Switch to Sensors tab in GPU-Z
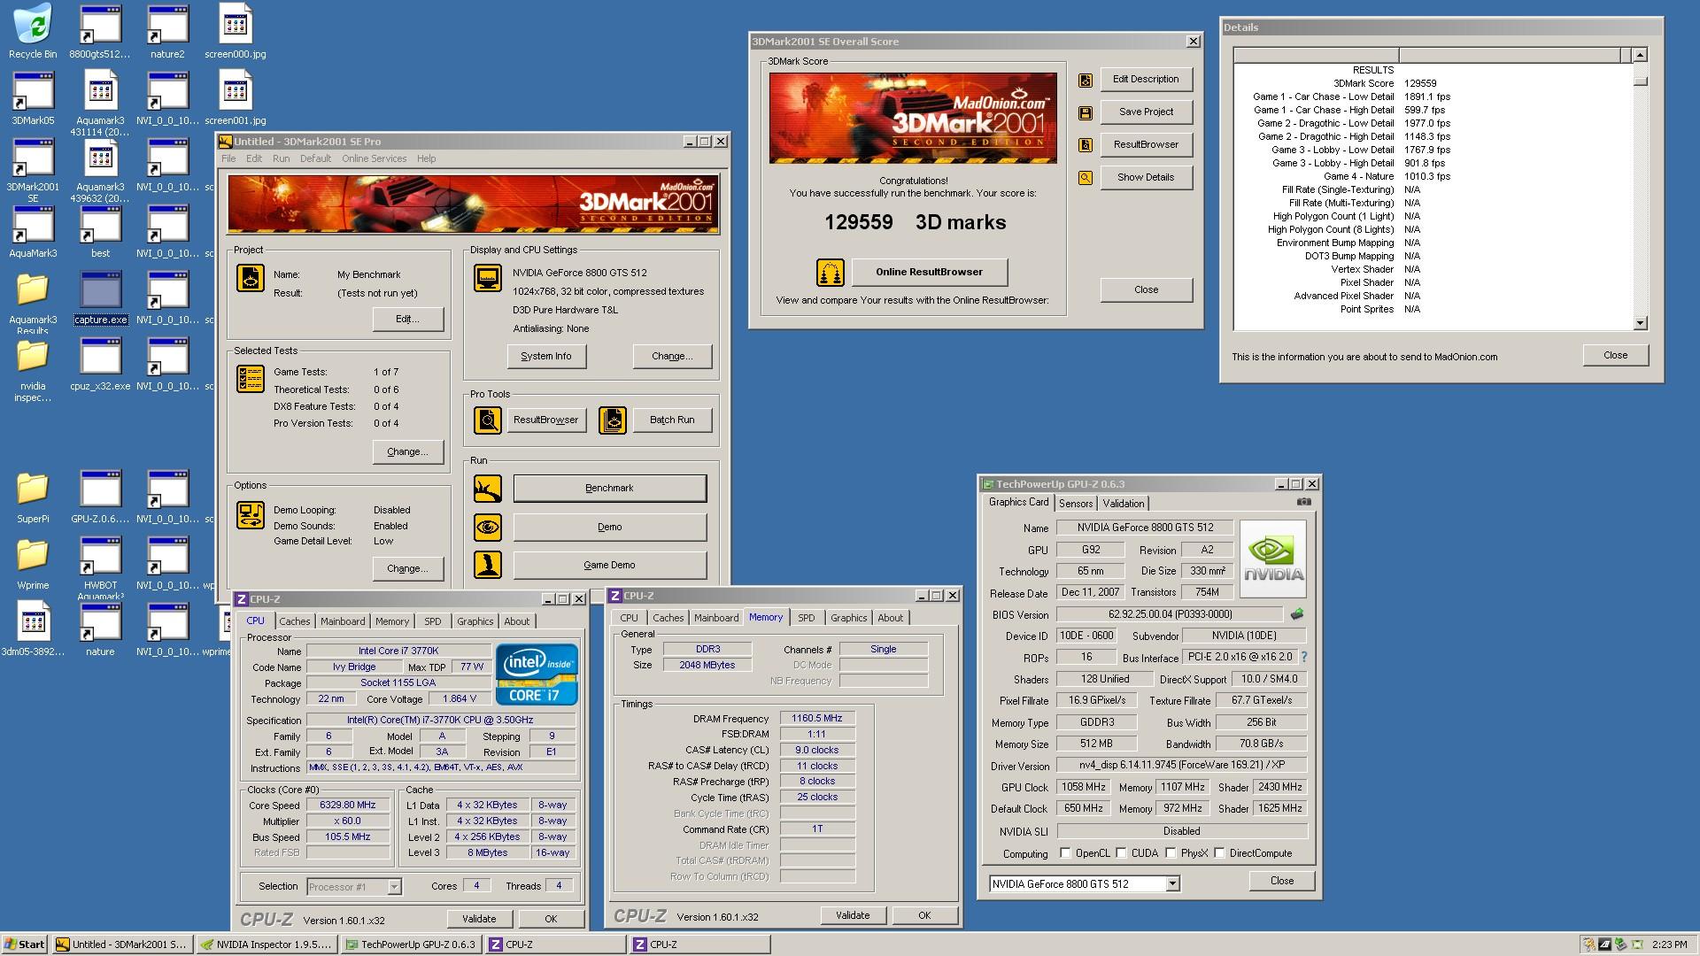The height and width of the screenshot is (956, 1700). coord(1076,504)
